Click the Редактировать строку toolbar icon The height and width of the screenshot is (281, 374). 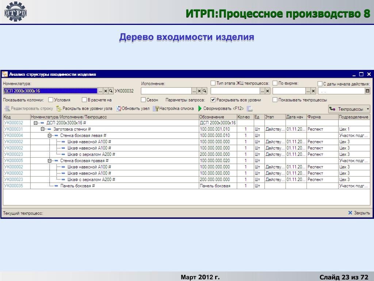pyautogui.click(x=7, y=108)
